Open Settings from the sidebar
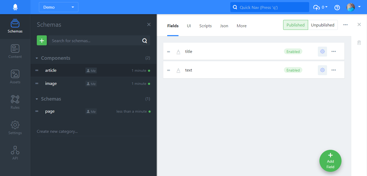The image size is (367, 176). pyautogui.click(x=15, y=128)
